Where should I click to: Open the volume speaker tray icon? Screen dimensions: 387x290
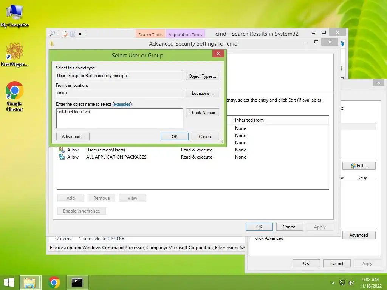(351, 283)
